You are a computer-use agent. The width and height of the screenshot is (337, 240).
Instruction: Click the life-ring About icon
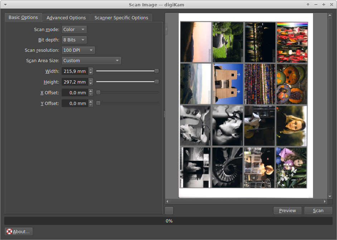(9, 231)
